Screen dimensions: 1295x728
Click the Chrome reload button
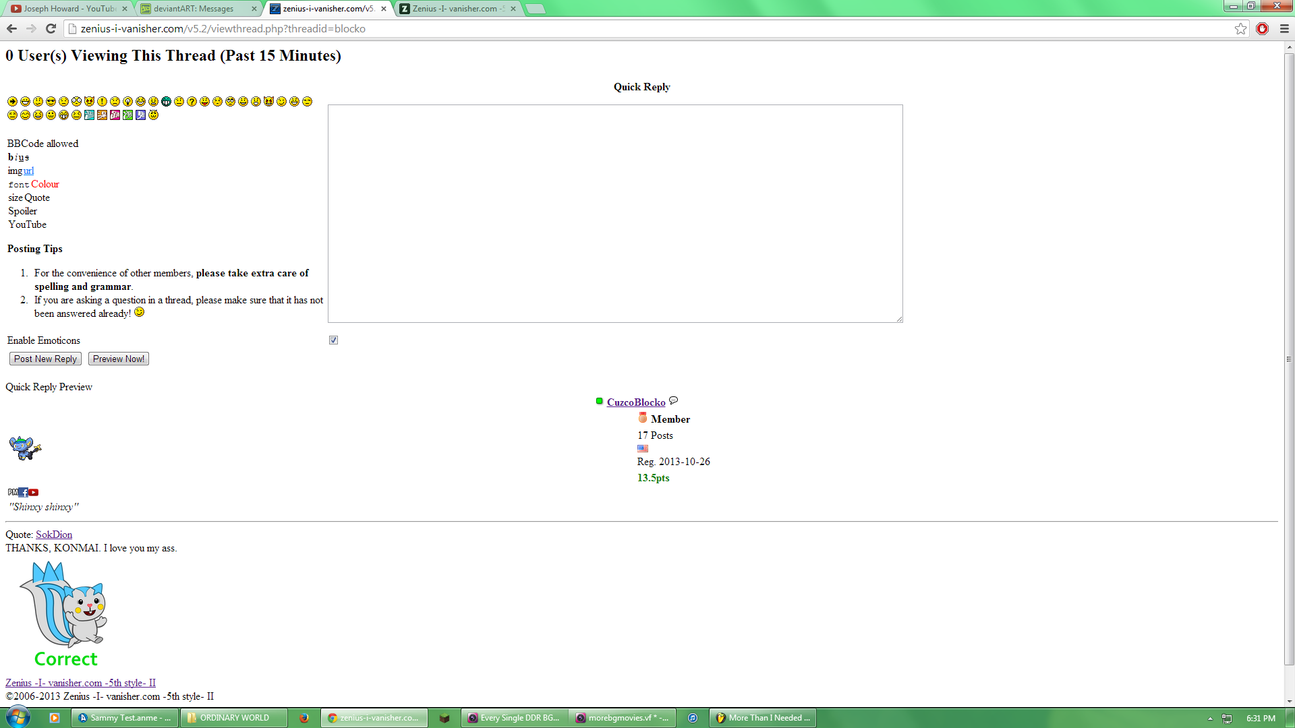tap(51, 28)
